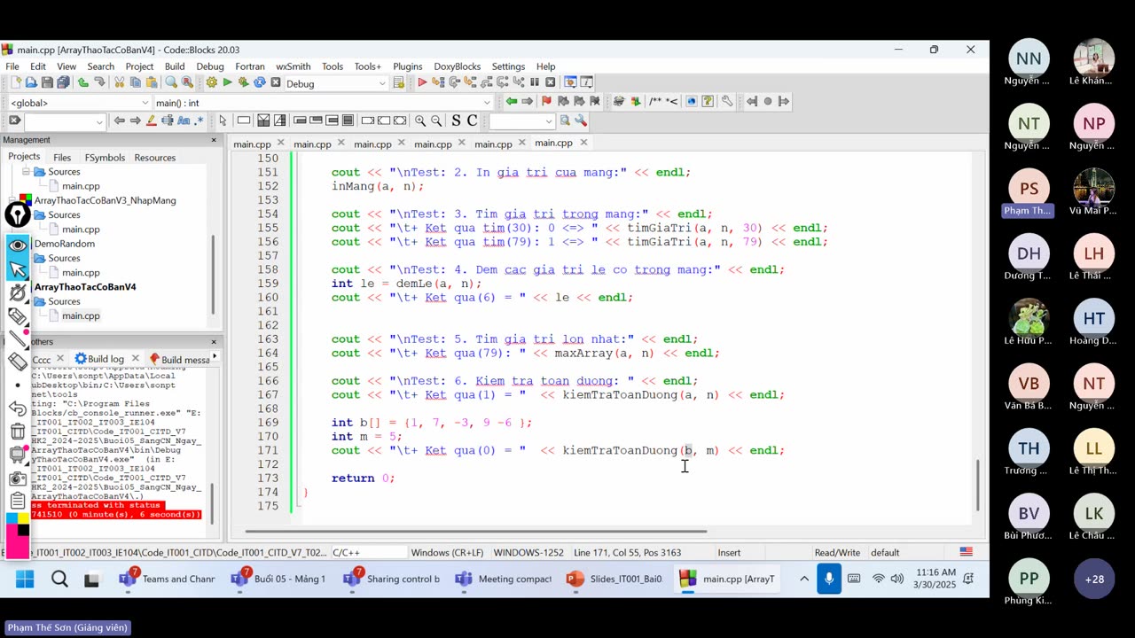Click the Stop debugger icon
This screenshot has height=638, width=1135.
coord(550,82)
